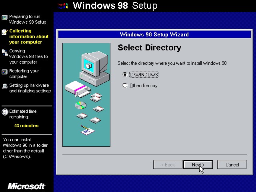Choose the Other directory radio option

point(125,85)
